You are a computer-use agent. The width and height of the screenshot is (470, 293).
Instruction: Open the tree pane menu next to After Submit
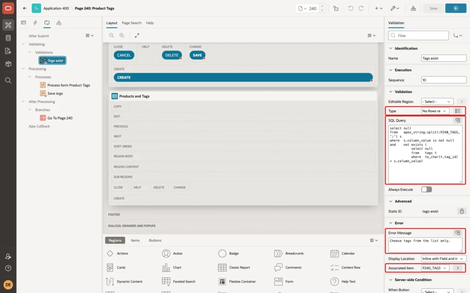pyautogui.click(x=90, y=35)
